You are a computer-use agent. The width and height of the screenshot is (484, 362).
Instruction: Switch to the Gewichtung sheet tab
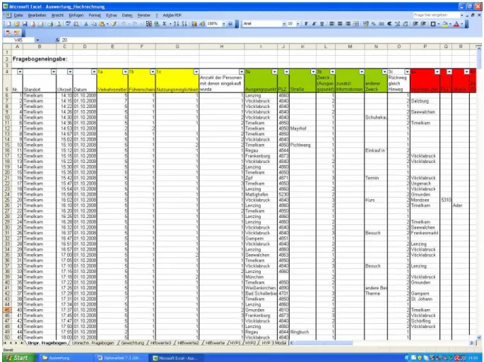coord(132,343)
